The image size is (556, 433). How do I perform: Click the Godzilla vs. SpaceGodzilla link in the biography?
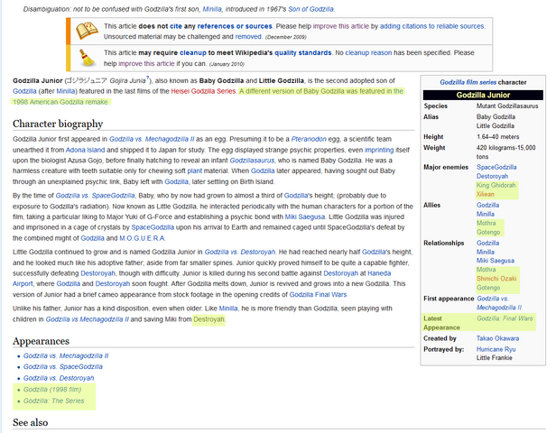pos(95,196)
